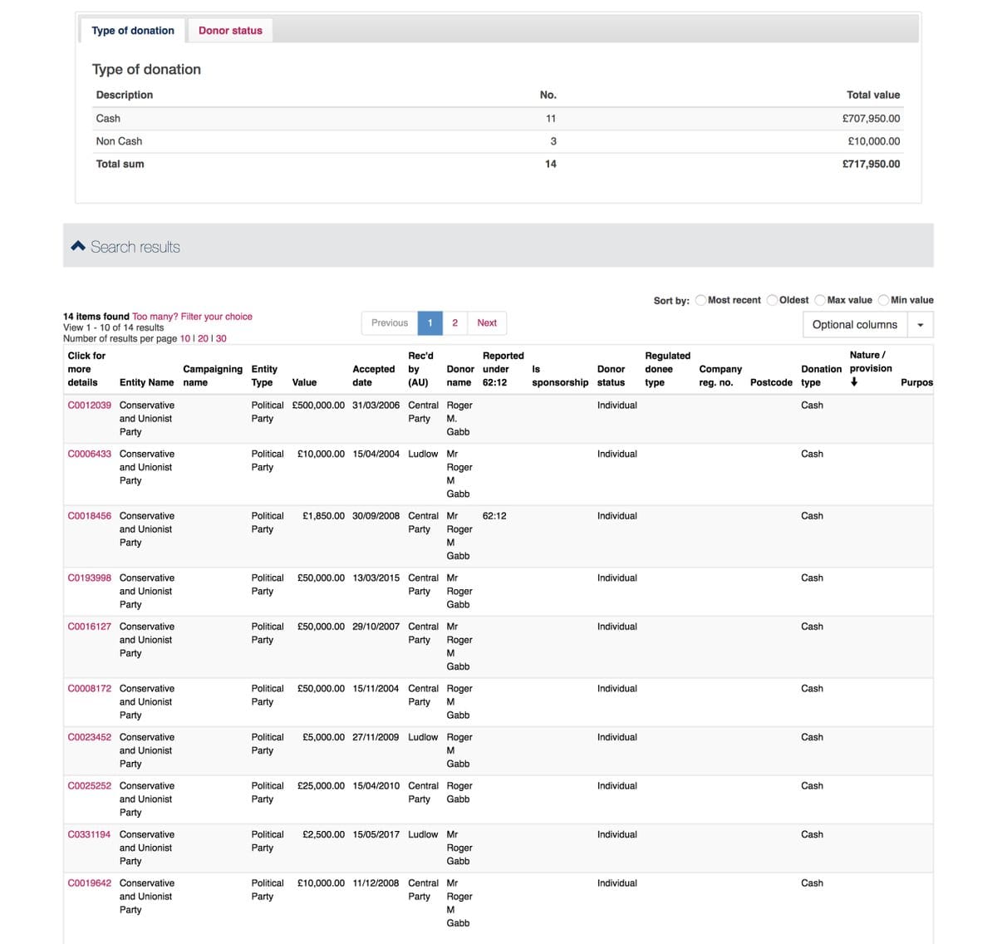This screenshot has height=944, width=997.
Task: Select the Most recent sort option
Action: [701, 300]
